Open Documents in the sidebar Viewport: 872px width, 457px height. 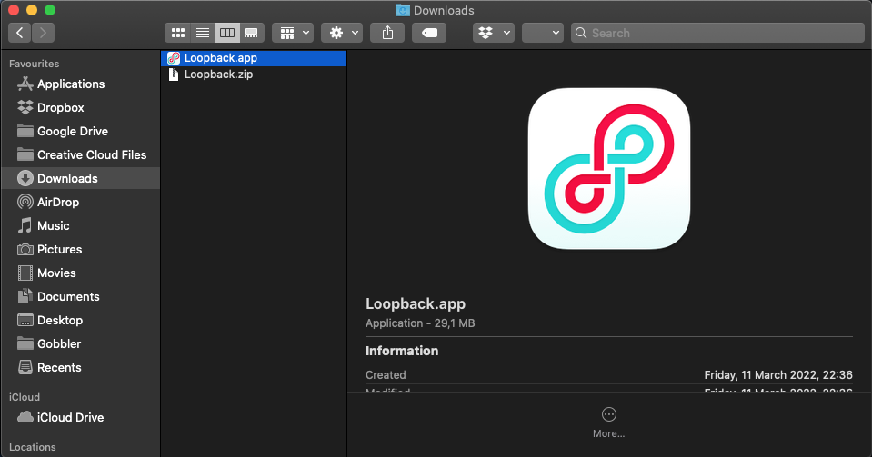[x=81, y=296]
